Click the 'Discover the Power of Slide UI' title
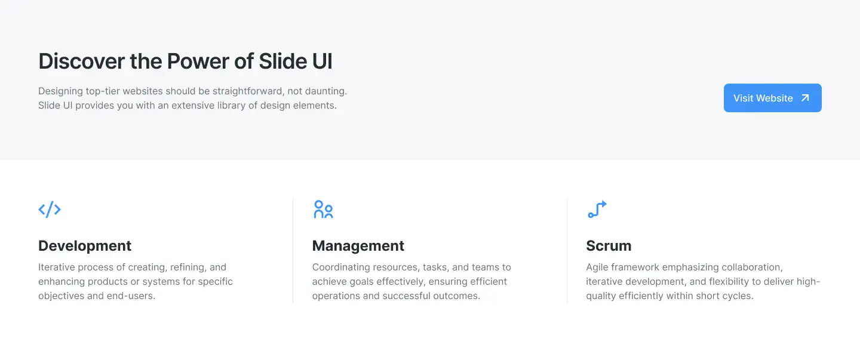Image resolution: width=860 pixels, height=351 pixels. (x=185, y=61)
